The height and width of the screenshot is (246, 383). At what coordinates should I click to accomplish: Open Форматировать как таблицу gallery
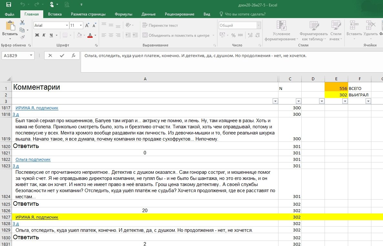[314, 31]
